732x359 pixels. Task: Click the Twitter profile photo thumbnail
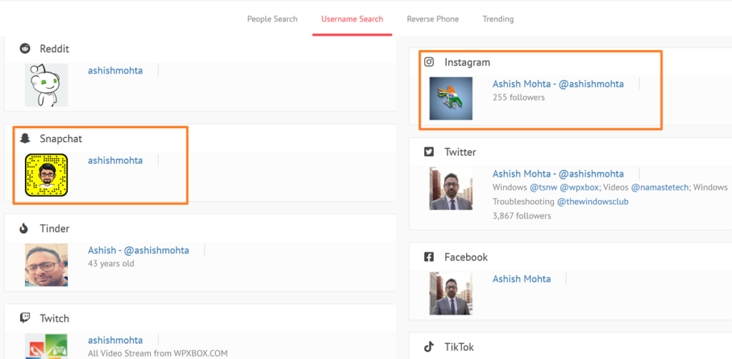[x=451, y=188]
